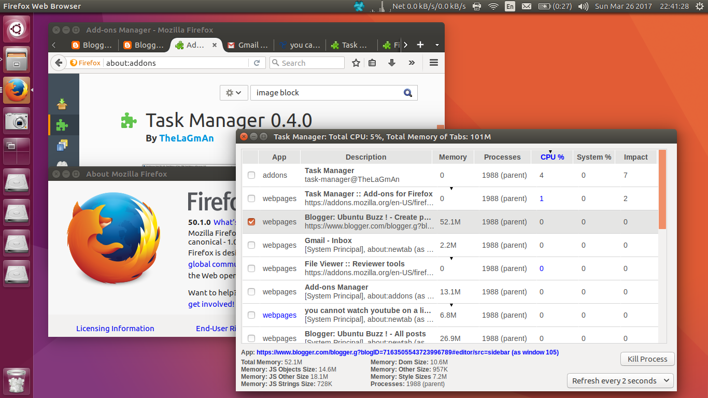This screenshot has width=708, height=398.
Task: Click Firefox icon in Unity launcher
Action: [x=17, y=90]
